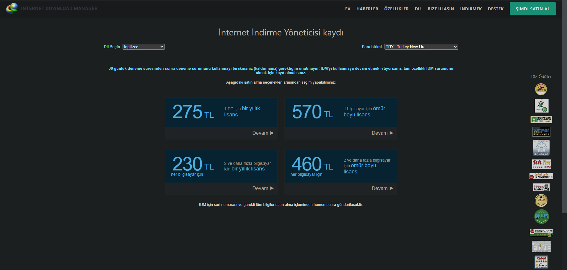Click Devam under the 570 TL lifetime license
The width and height of the screenshot is (567, 270).
382,133
